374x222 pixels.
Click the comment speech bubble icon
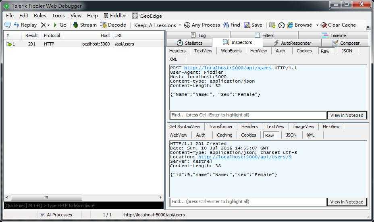click(8, 25)
